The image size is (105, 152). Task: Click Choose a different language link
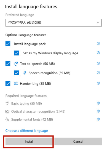click(x=27, y=131)
